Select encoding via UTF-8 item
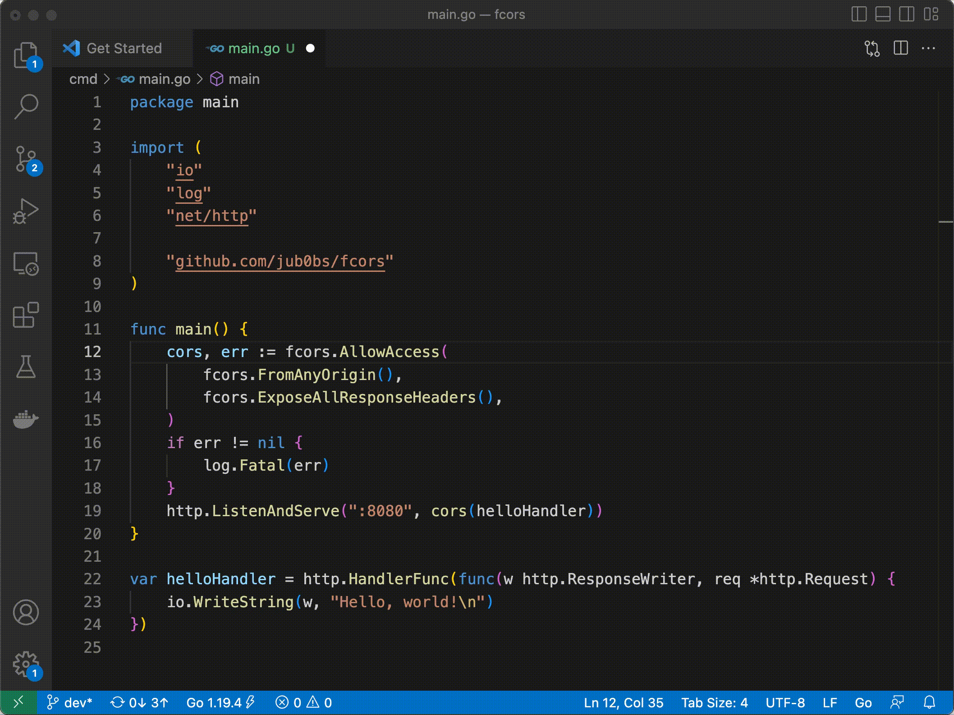954x715 pixels. pos(785,702)
